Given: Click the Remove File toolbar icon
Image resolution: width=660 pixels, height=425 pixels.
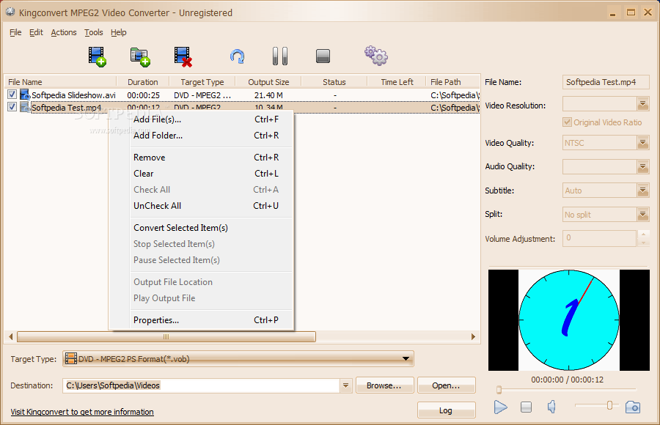Looking at the screenshot, I should point(183,57).
